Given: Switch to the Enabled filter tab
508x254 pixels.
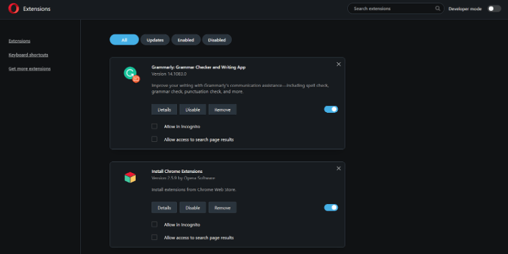Looking at the screenshot, I should pyautogui.click(x=186, y=40).
